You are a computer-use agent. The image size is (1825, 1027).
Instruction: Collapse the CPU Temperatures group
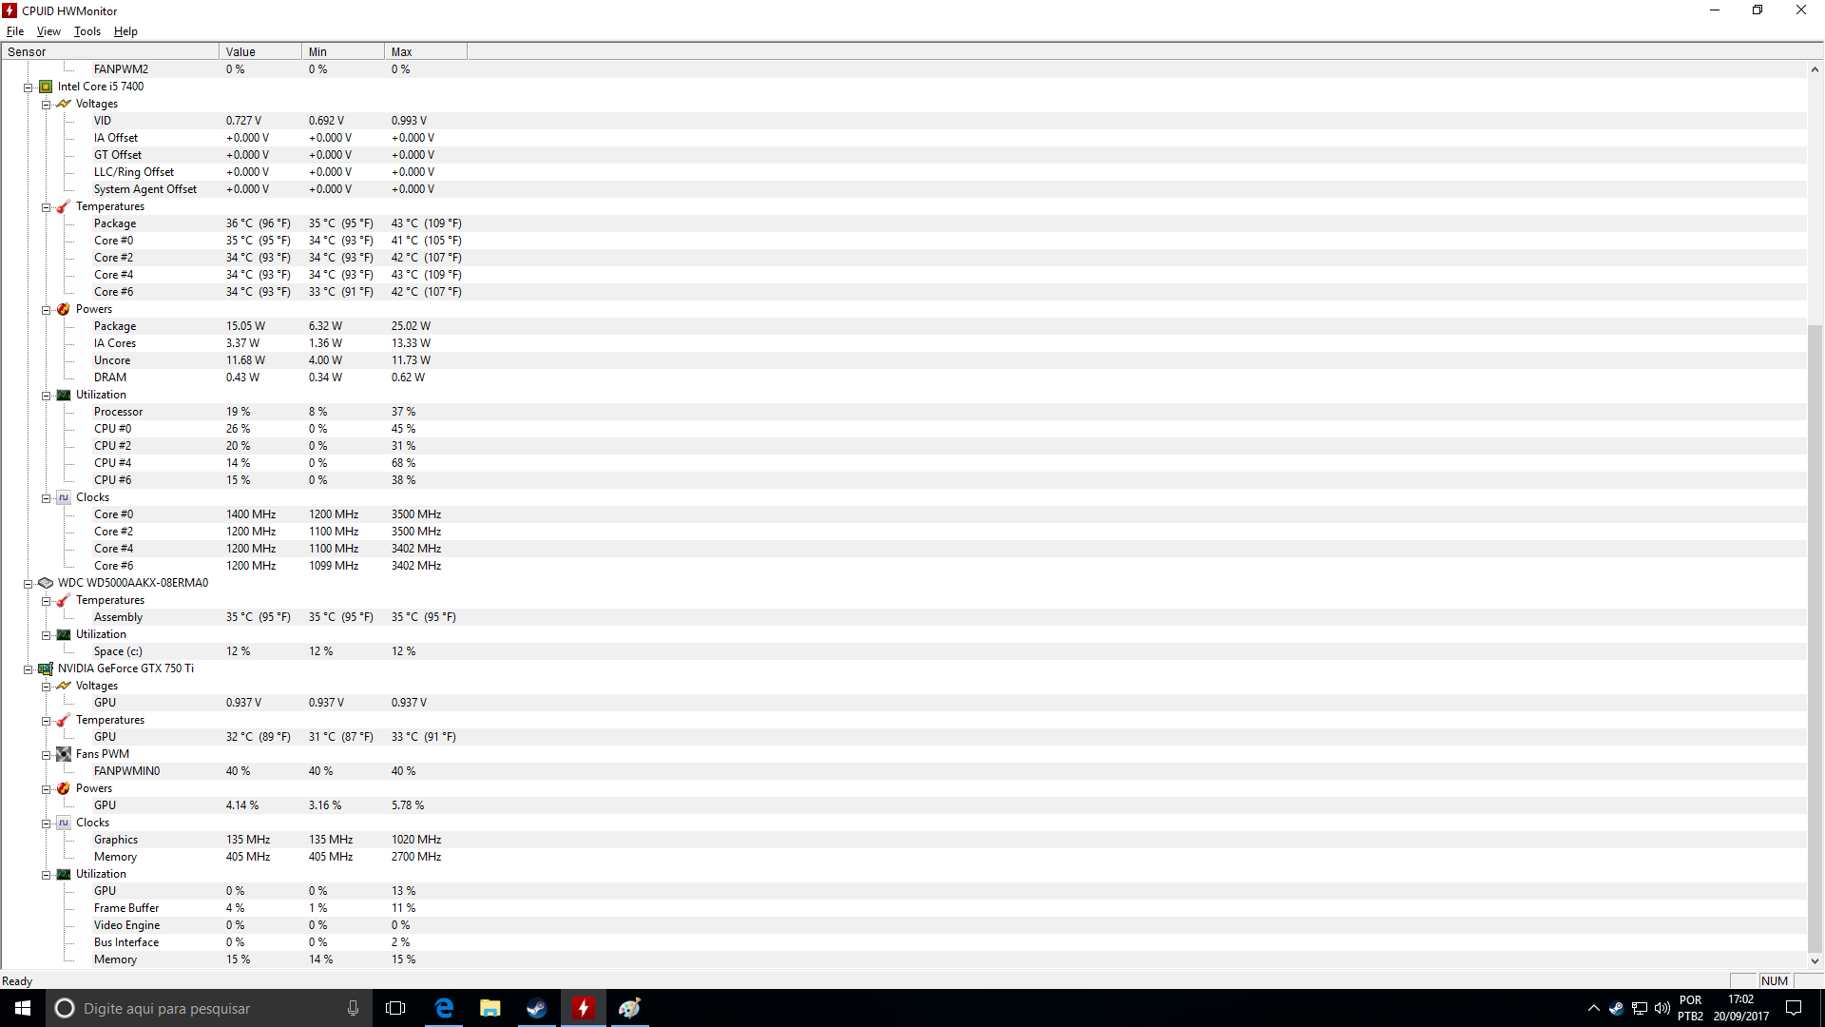[46, 207]
